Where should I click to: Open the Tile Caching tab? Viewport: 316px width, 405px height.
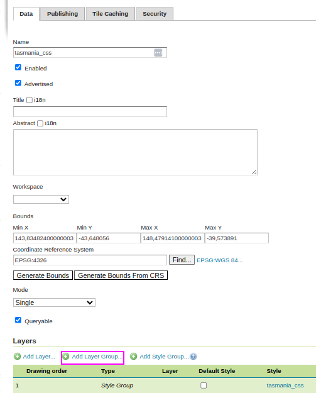111,14
